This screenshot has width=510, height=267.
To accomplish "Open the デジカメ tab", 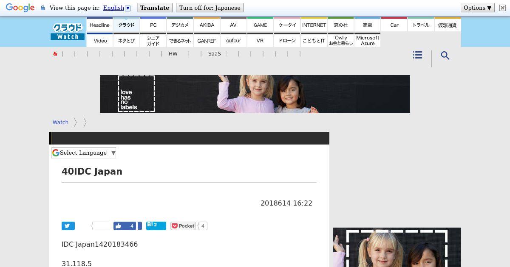I will tap(180, 25).
